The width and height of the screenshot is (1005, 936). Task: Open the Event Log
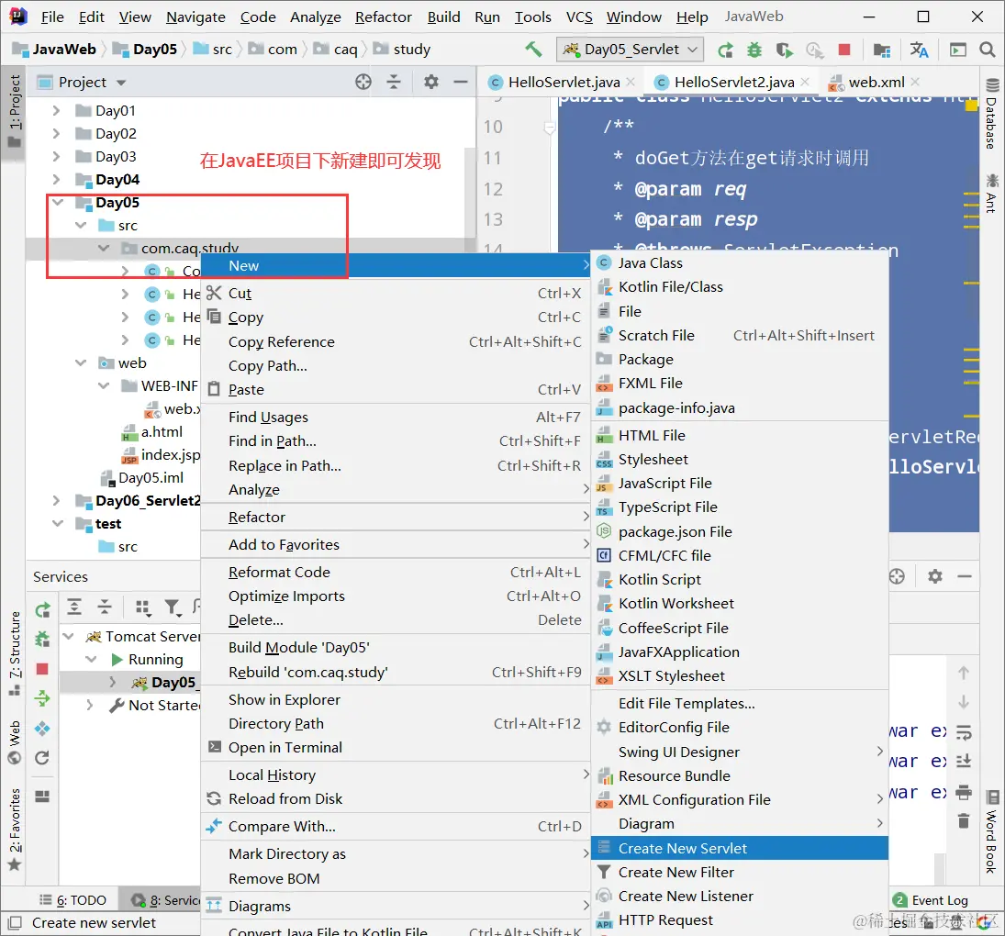tap(931, 900)
